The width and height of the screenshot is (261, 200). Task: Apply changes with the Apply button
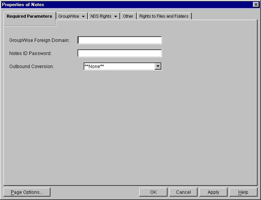point(213,192)
